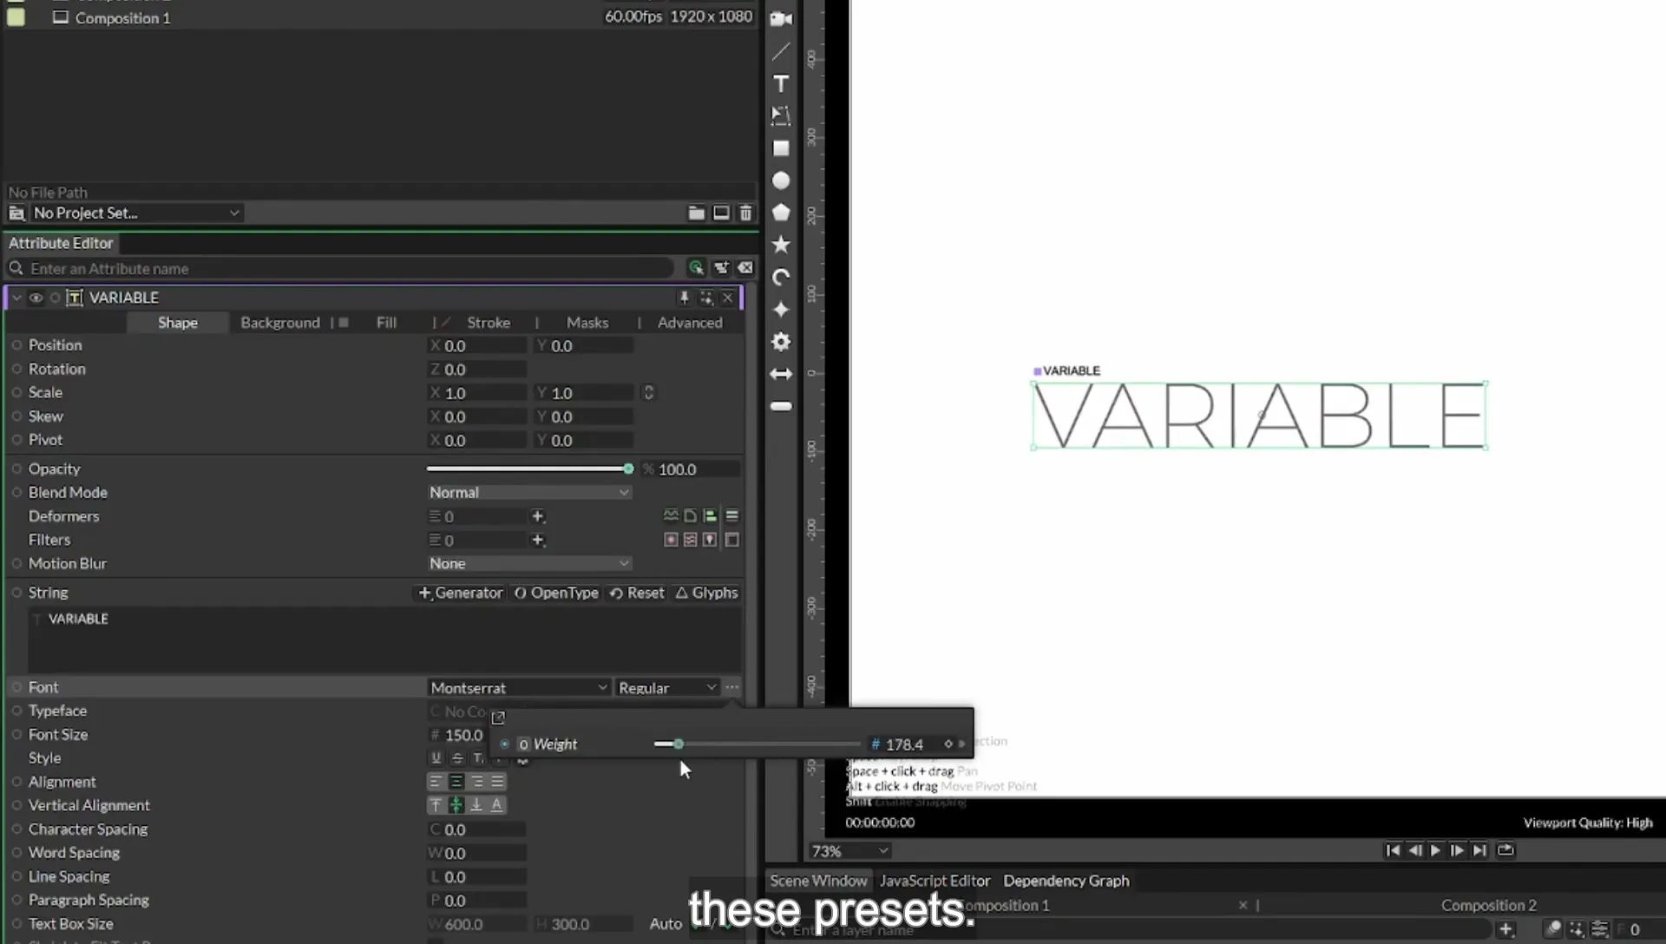This screenshot has height=944, width=1666.
Task: Set vertical alignment to top
Action: pyautogui.click(x=436, y=805)
